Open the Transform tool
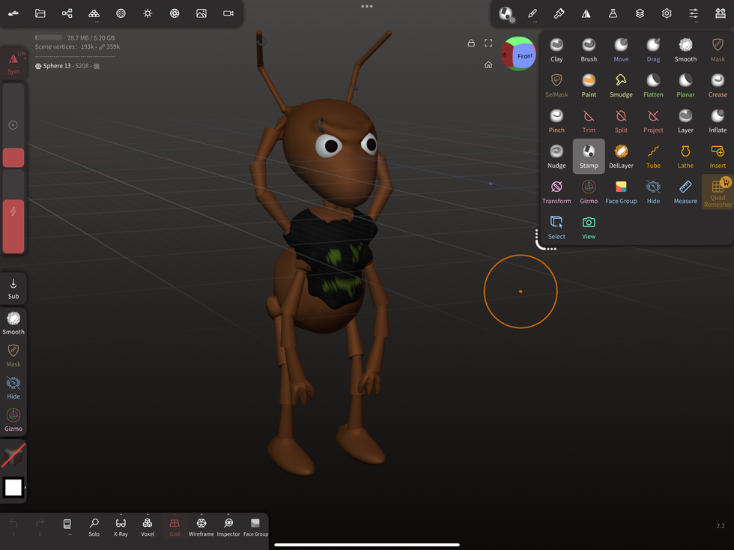Screen dimensions: 734x550 coord(556,192)
